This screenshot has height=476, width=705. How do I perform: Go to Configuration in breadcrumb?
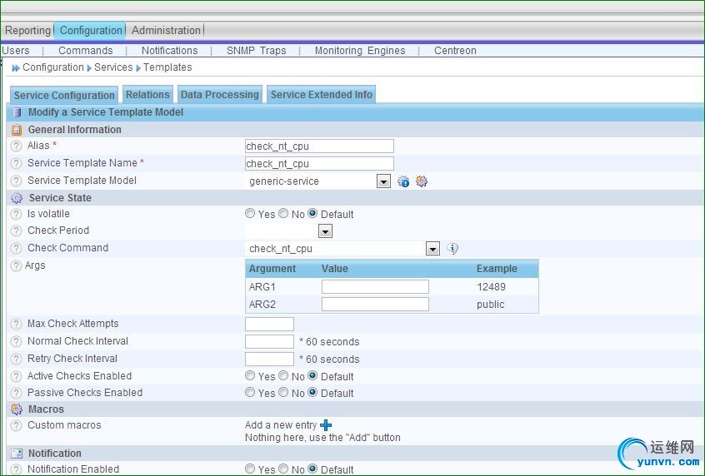53,67
